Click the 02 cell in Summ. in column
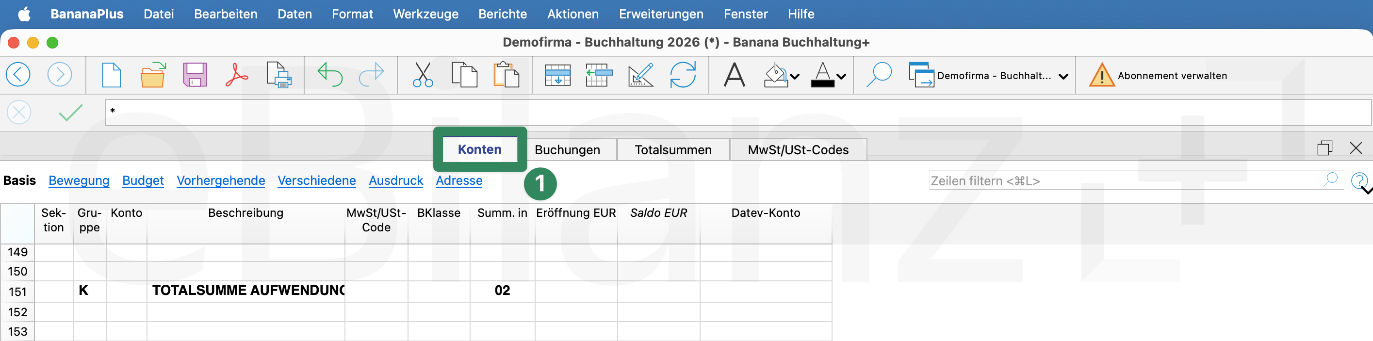The height and width of the screenshot is (341, 1373). [502, 291]
